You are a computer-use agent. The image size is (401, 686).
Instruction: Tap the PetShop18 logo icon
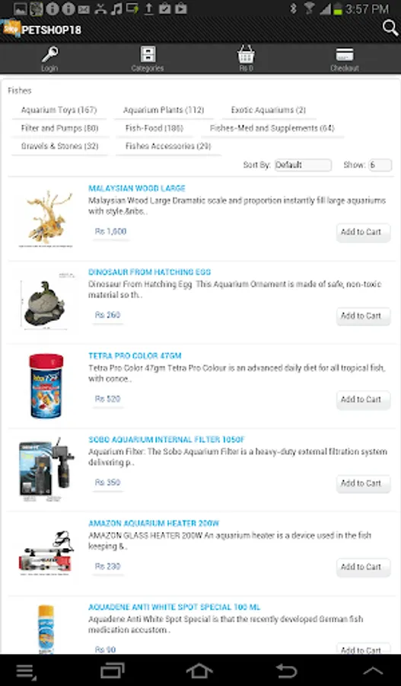(11, 28)
